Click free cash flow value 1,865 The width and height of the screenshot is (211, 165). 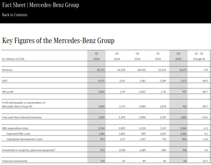[x=183, y=117]
